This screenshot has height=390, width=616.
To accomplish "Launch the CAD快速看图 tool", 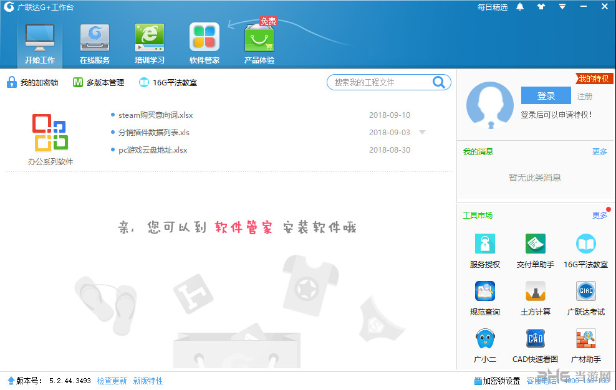I will (x=535, y=346).
